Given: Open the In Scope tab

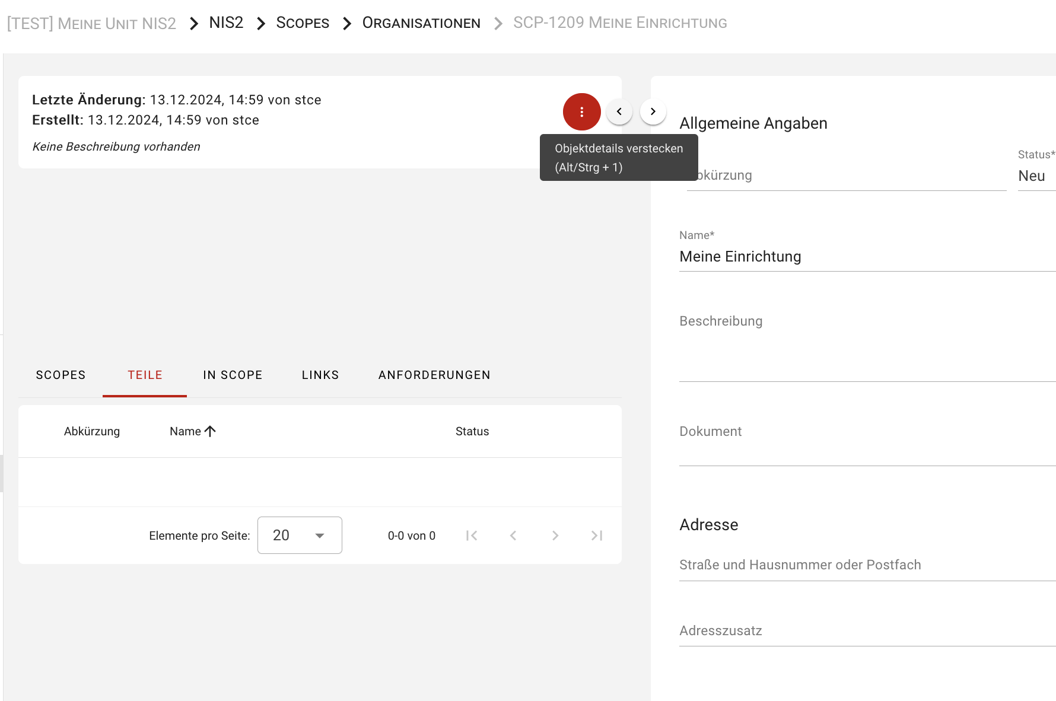Looking at the screenshot, I should pyautogui.click(x=233, y=375).
